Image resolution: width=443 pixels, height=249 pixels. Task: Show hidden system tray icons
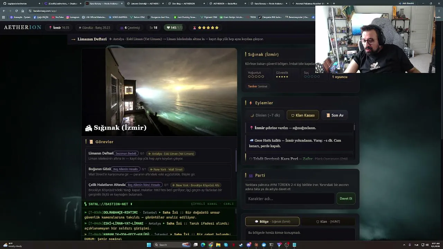point(404,245)
